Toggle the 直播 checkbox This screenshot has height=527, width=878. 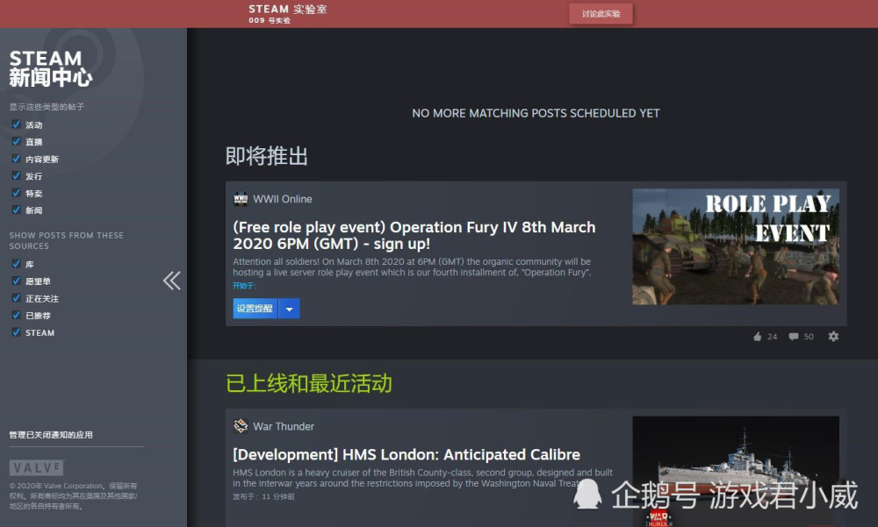[x=16, y=141]
